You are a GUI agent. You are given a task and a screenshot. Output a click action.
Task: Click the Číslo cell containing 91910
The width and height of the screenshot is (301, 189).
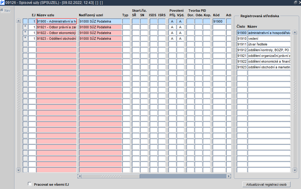click(242, 39)
